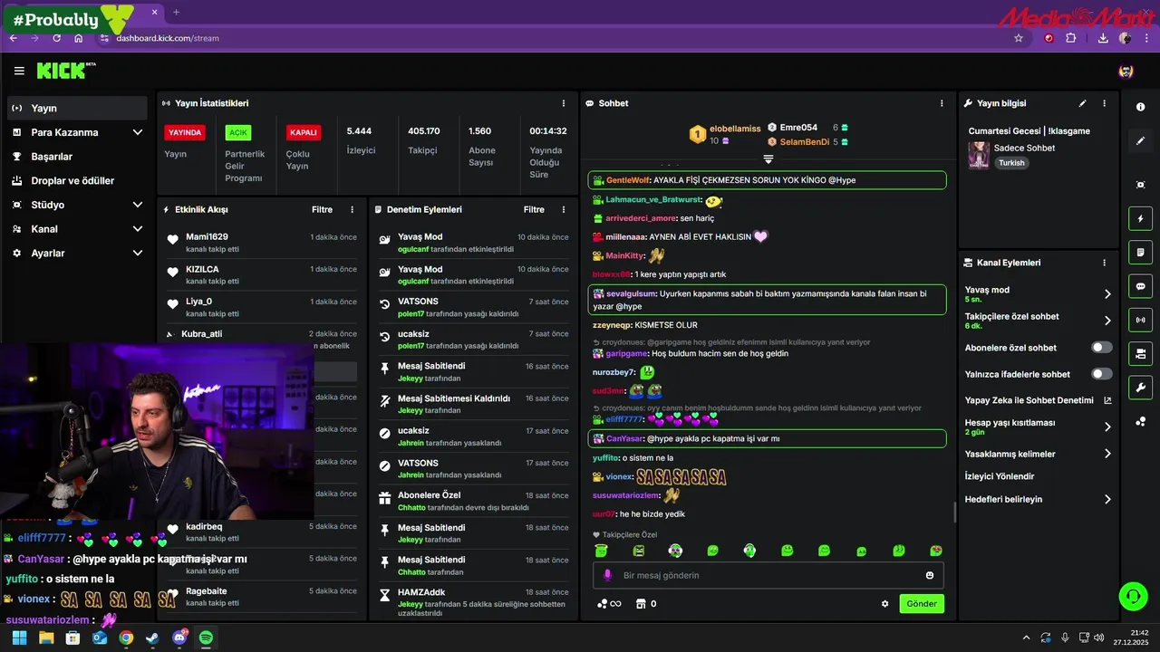Click the KAPALI multi-stream badge

click(x=303, y=132)
